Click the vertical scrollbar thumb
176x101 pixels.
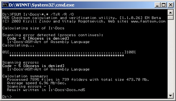coord(170,17)
